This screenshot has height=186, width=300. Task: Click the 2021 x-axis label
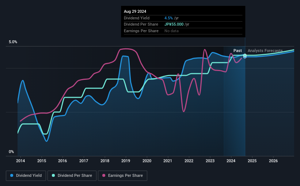tap(168, 161)
